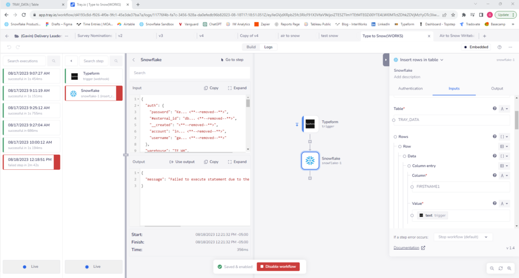Image resolution: width=519 pixels, height=278 pixels.
Task: Click the redo arrow icon
Action: coord(18,47)
